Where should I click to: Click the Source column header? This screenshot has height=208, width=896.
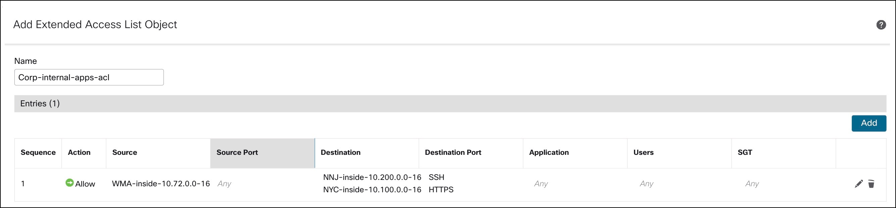125,152
